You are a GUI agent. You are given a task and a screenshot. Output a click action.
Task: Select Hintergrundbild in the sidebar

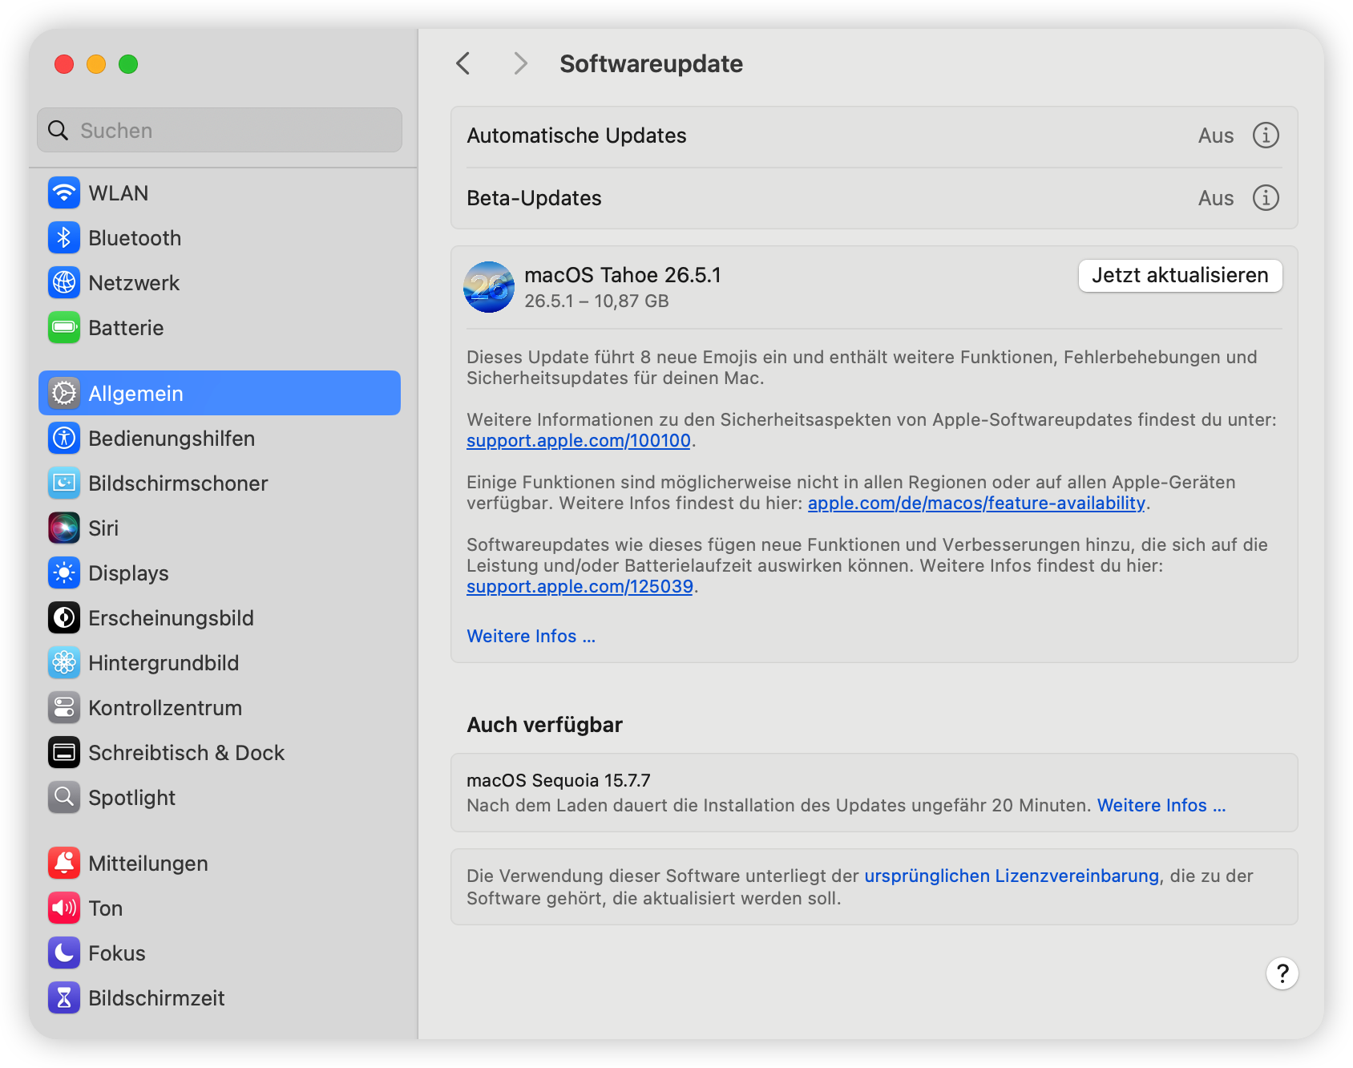coord(164,663)
